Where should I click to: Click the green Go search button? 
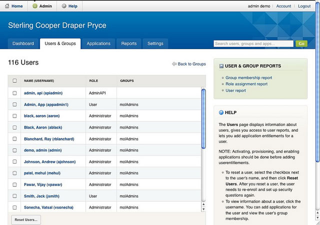tap(301, 43)
